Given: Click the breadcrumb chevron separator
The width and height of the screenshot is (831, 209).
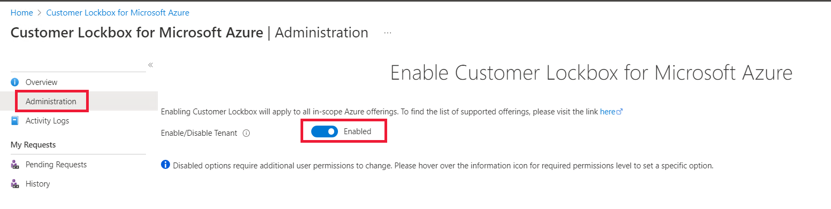Looking at the screenshot, I should click(40, 13).
